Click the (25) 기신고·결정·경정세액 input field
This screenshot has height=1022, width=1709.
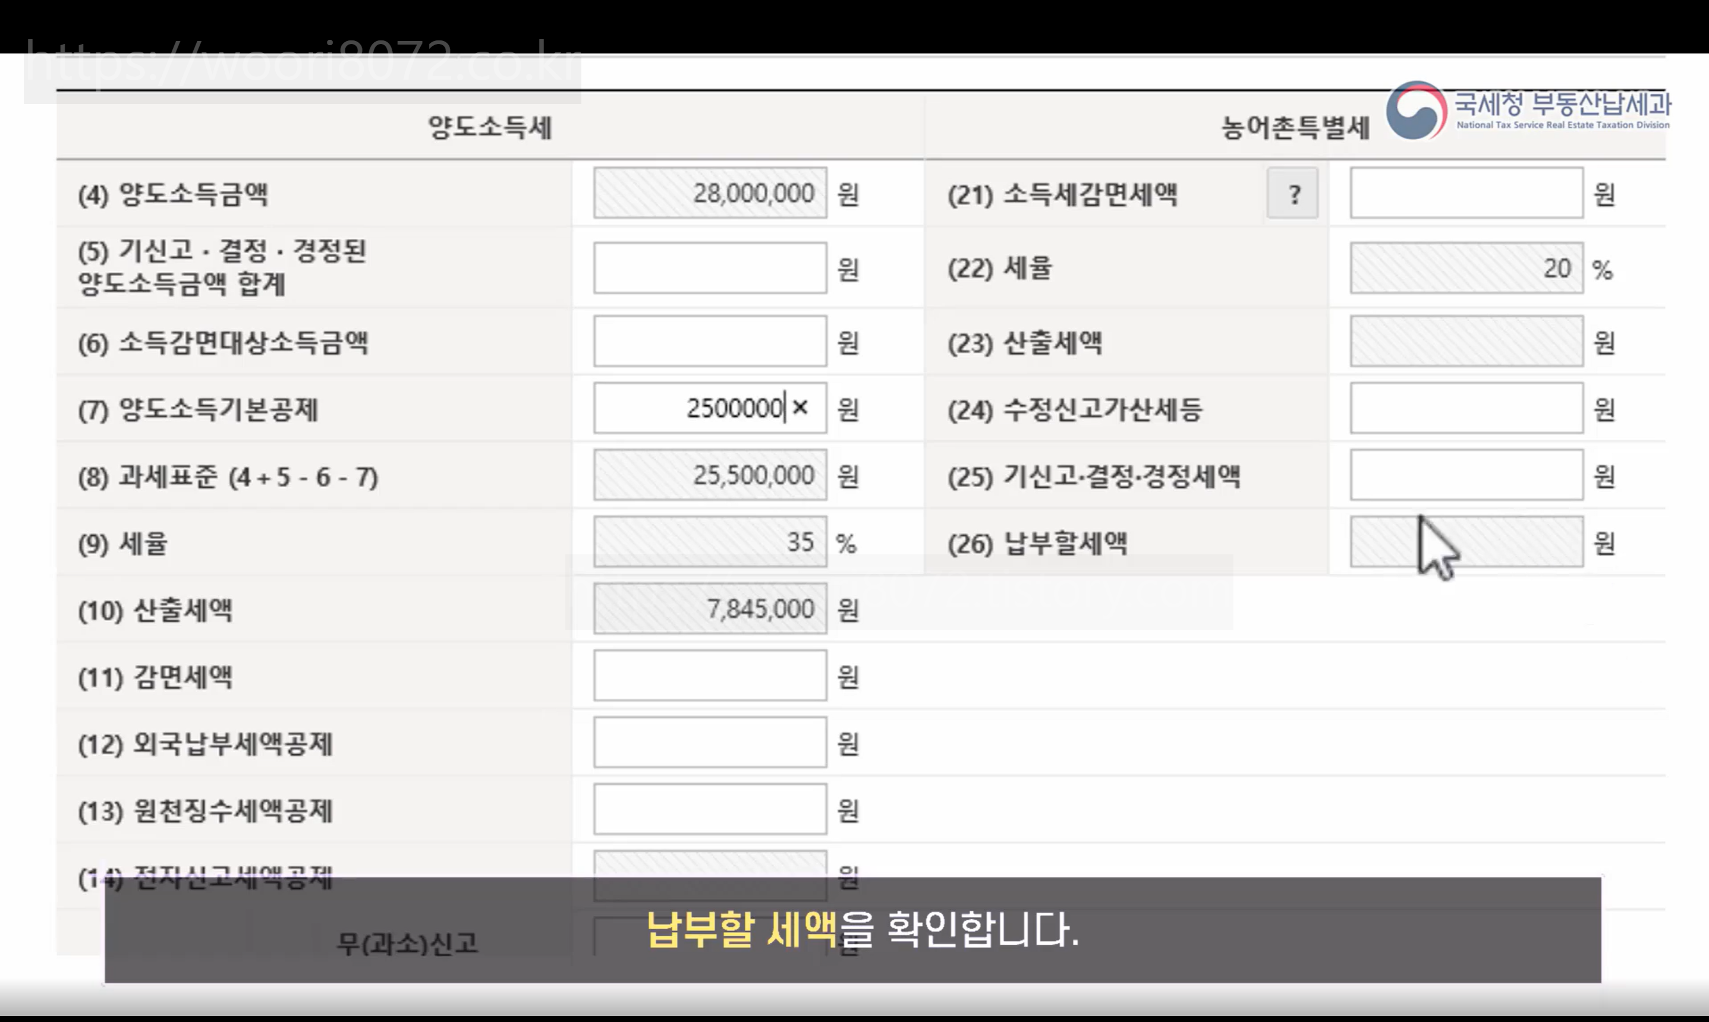coord(1466,475)
